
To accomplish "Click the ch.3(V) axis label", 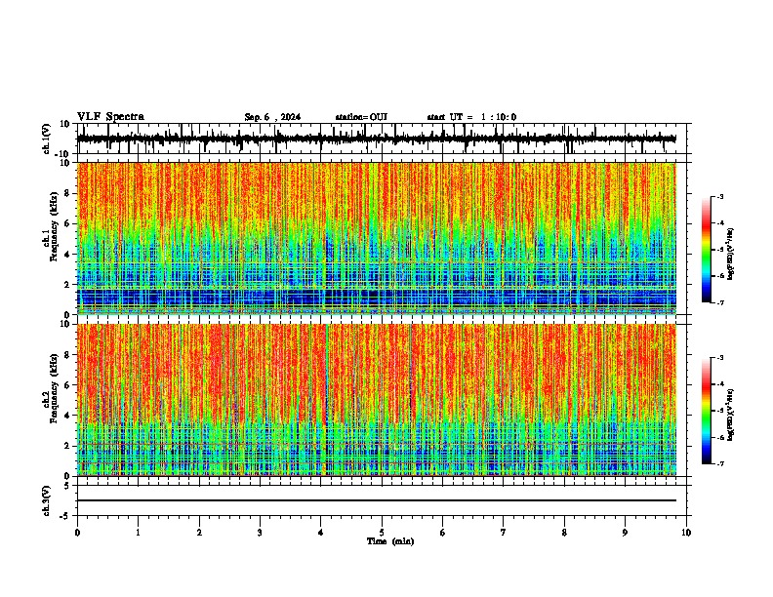I will coord(47,500).
